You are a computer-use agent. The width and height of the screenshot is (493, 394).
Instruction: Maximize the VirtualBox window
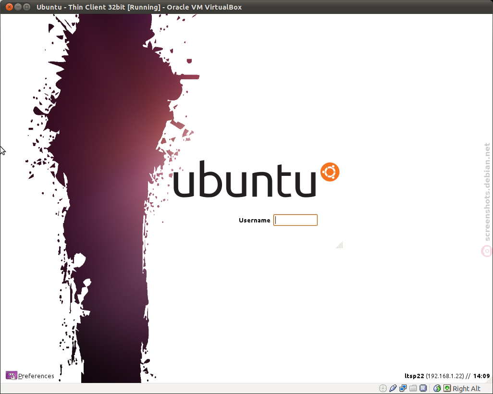coord(27,7)
